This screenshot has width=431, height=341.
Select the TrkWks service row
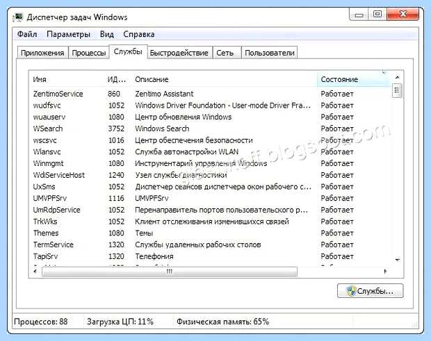click(x=210, y=222)
